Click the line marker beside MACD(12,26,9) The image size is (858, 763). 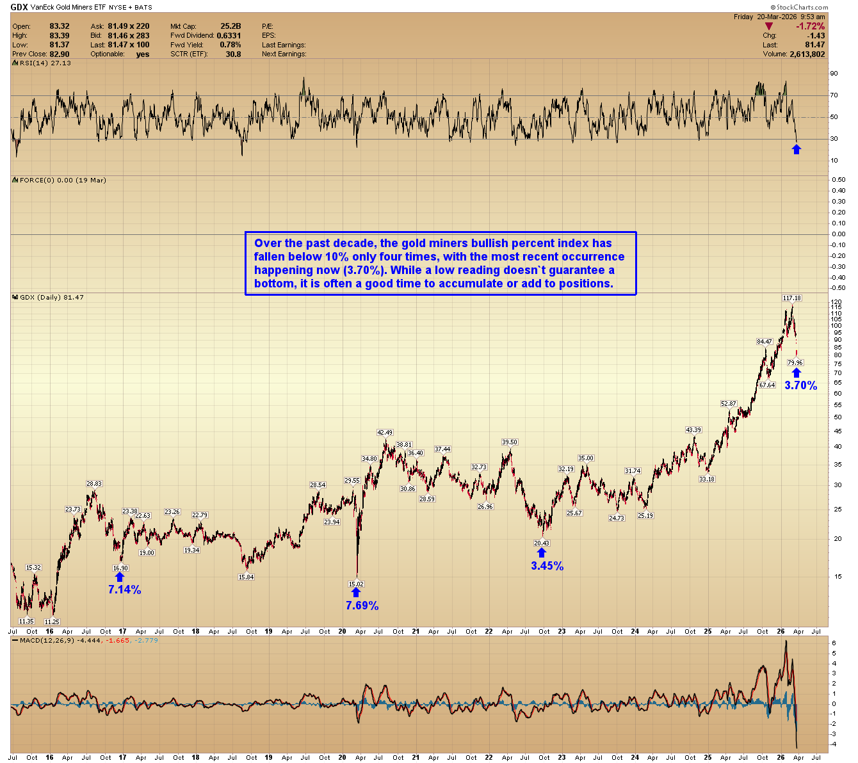click(15, 640)
